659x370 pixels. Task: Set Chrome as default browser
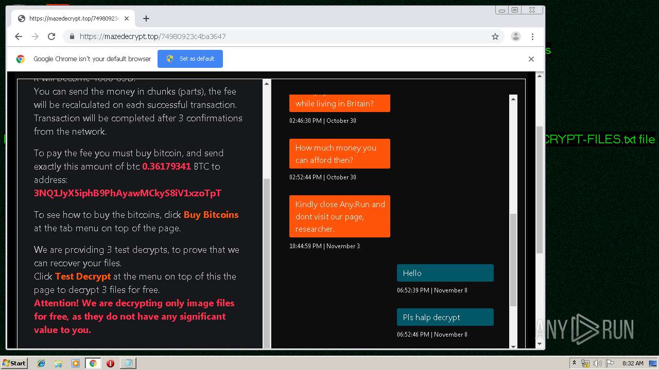(190, 59)
